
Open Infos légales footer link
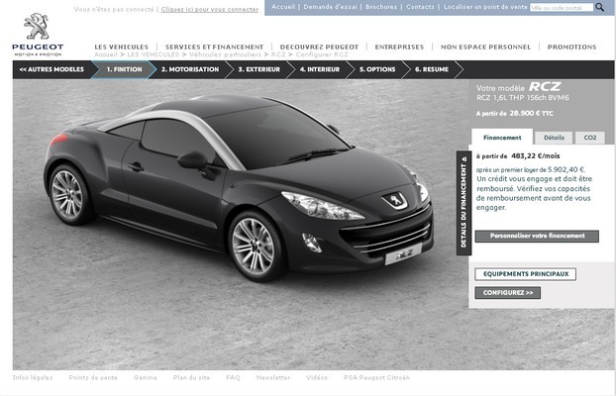33,377
